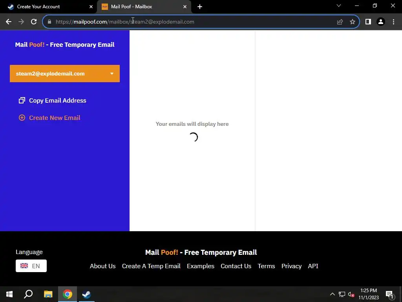Click the Mail Poof! sidebar logo title
Screen dimensions: 402x302
[65, 45]
